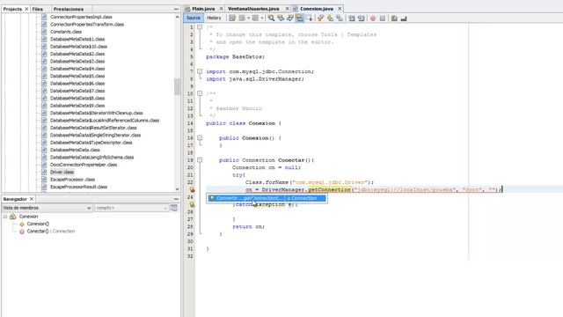The image size is (563, 317).
Task: Click the Projects panel scrollbar thumb
Action: (177, 86)
